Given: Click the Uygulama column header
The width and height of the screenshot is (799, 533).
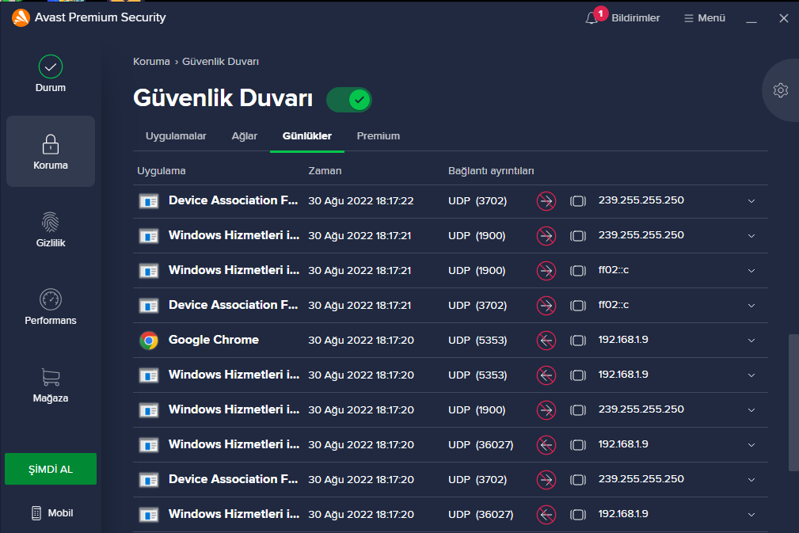Looking at the screenshot, I should [x=161, y=171].
